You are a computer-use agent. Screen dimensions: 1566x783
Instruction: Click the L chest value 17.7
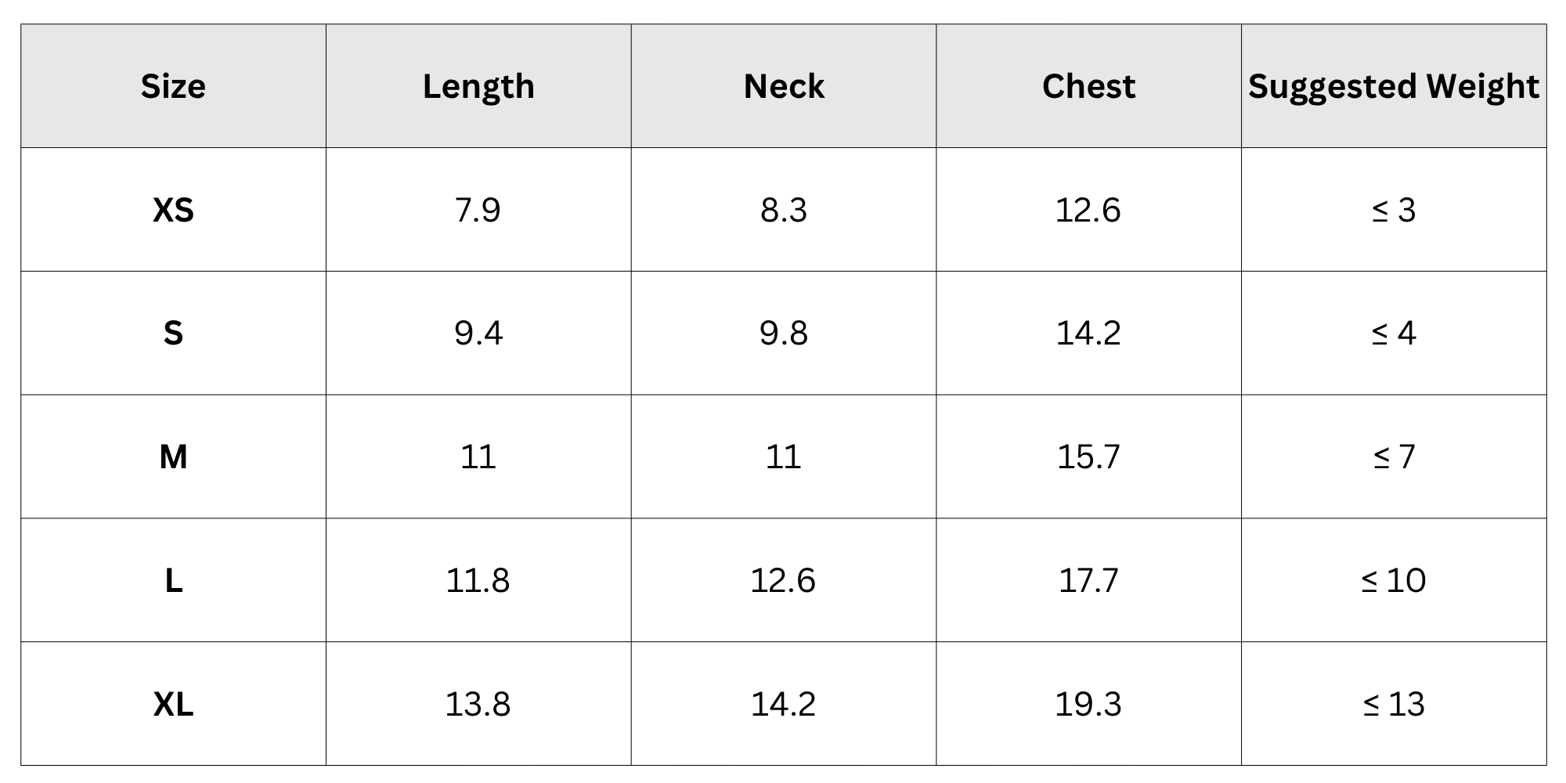tap(1088, 580)
